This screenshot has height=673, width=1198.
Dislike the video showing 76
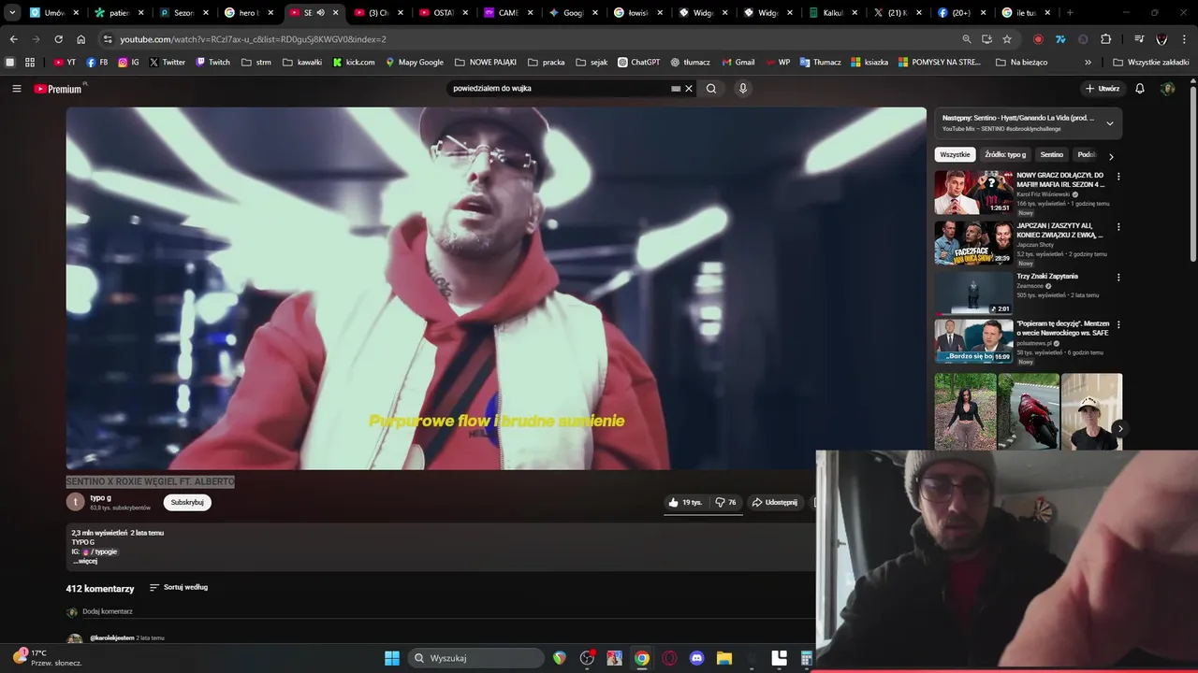pos(725,502)
